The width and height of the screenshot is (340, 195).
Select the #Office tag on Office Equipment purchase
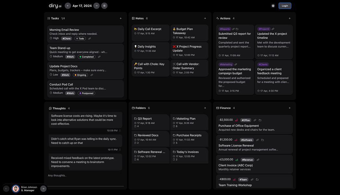(246, 120)
